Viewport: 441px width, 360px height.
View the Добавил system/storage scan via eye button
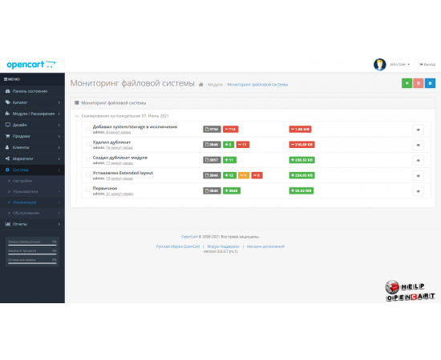419,130
